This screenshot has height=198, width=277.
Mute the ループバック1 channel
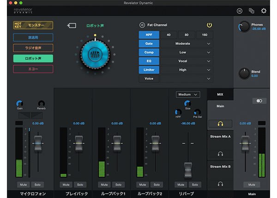click(104, 185)
